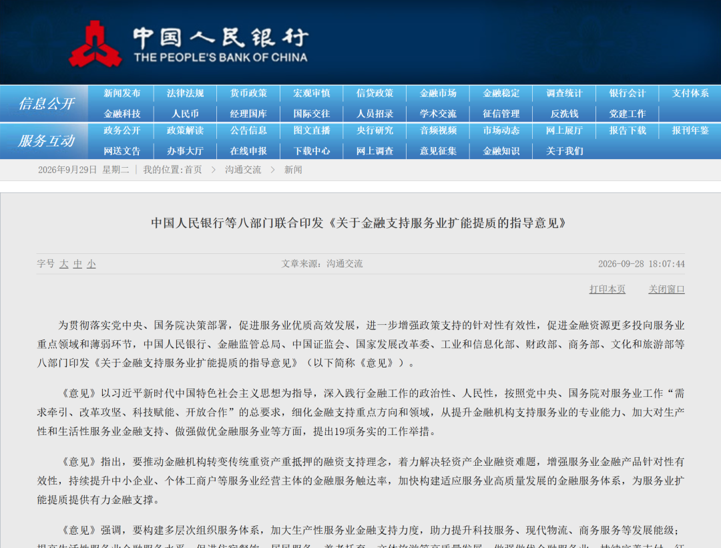
Task: Open 调查统计 page
Action: [564, 94]
